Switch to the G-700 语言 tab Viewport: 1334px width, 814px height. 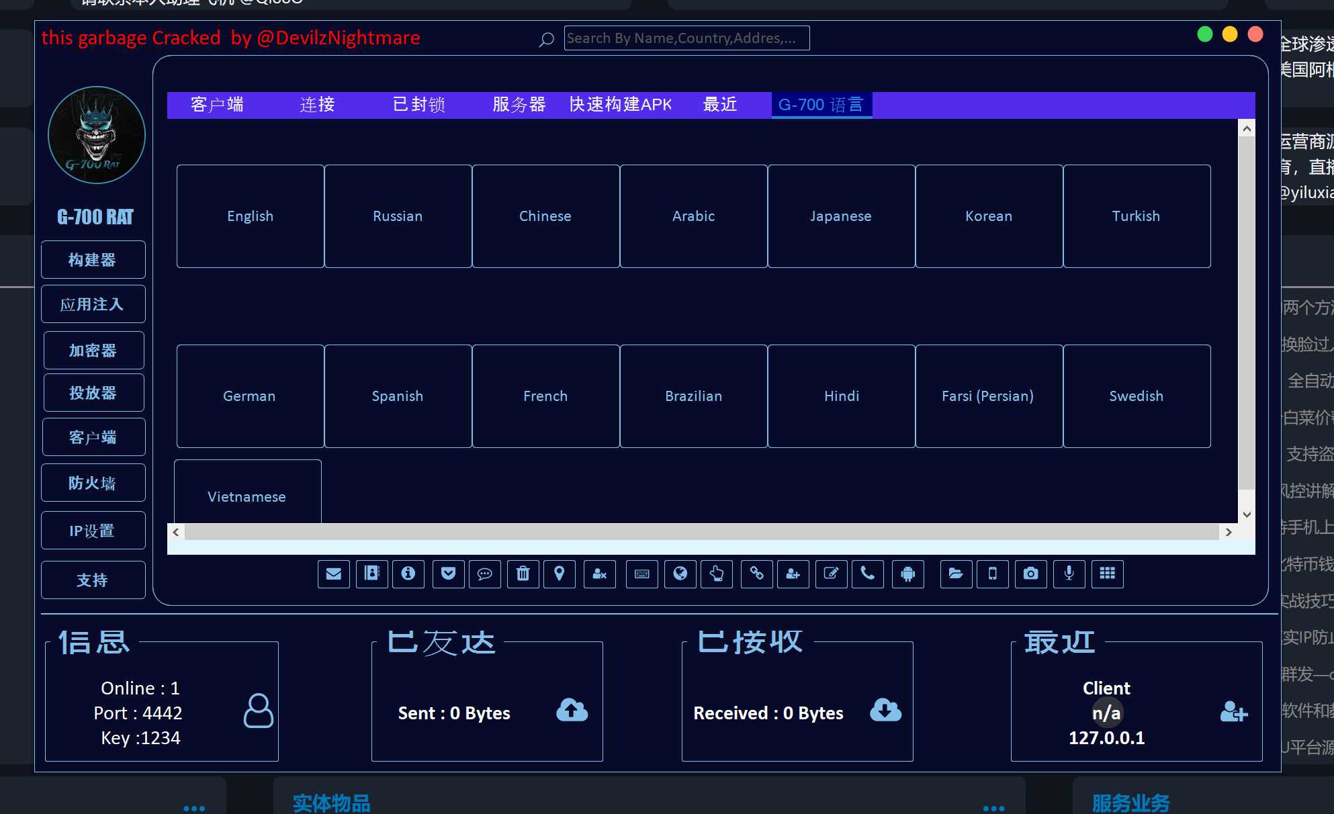click(x=821, y=105)
